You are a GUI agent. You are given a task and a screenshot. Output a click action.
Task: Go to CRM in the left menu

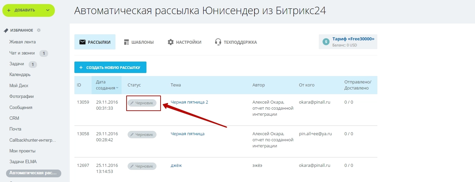click(14, 118)
